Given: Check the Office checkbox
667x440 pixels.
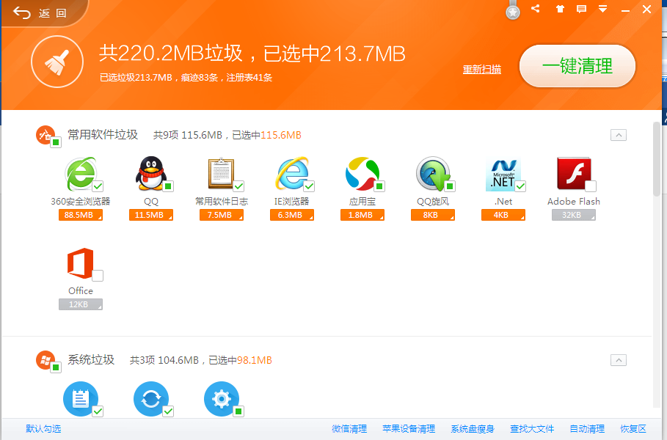Looking at the screenshot, I should coord(98,276).
